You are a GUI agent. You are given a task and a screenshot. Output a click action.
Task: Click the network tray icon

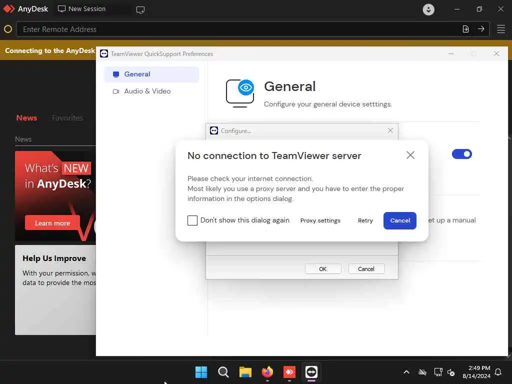tap(438, 372)
